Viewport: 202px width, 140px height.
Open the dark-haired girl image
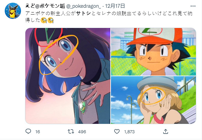68,76
